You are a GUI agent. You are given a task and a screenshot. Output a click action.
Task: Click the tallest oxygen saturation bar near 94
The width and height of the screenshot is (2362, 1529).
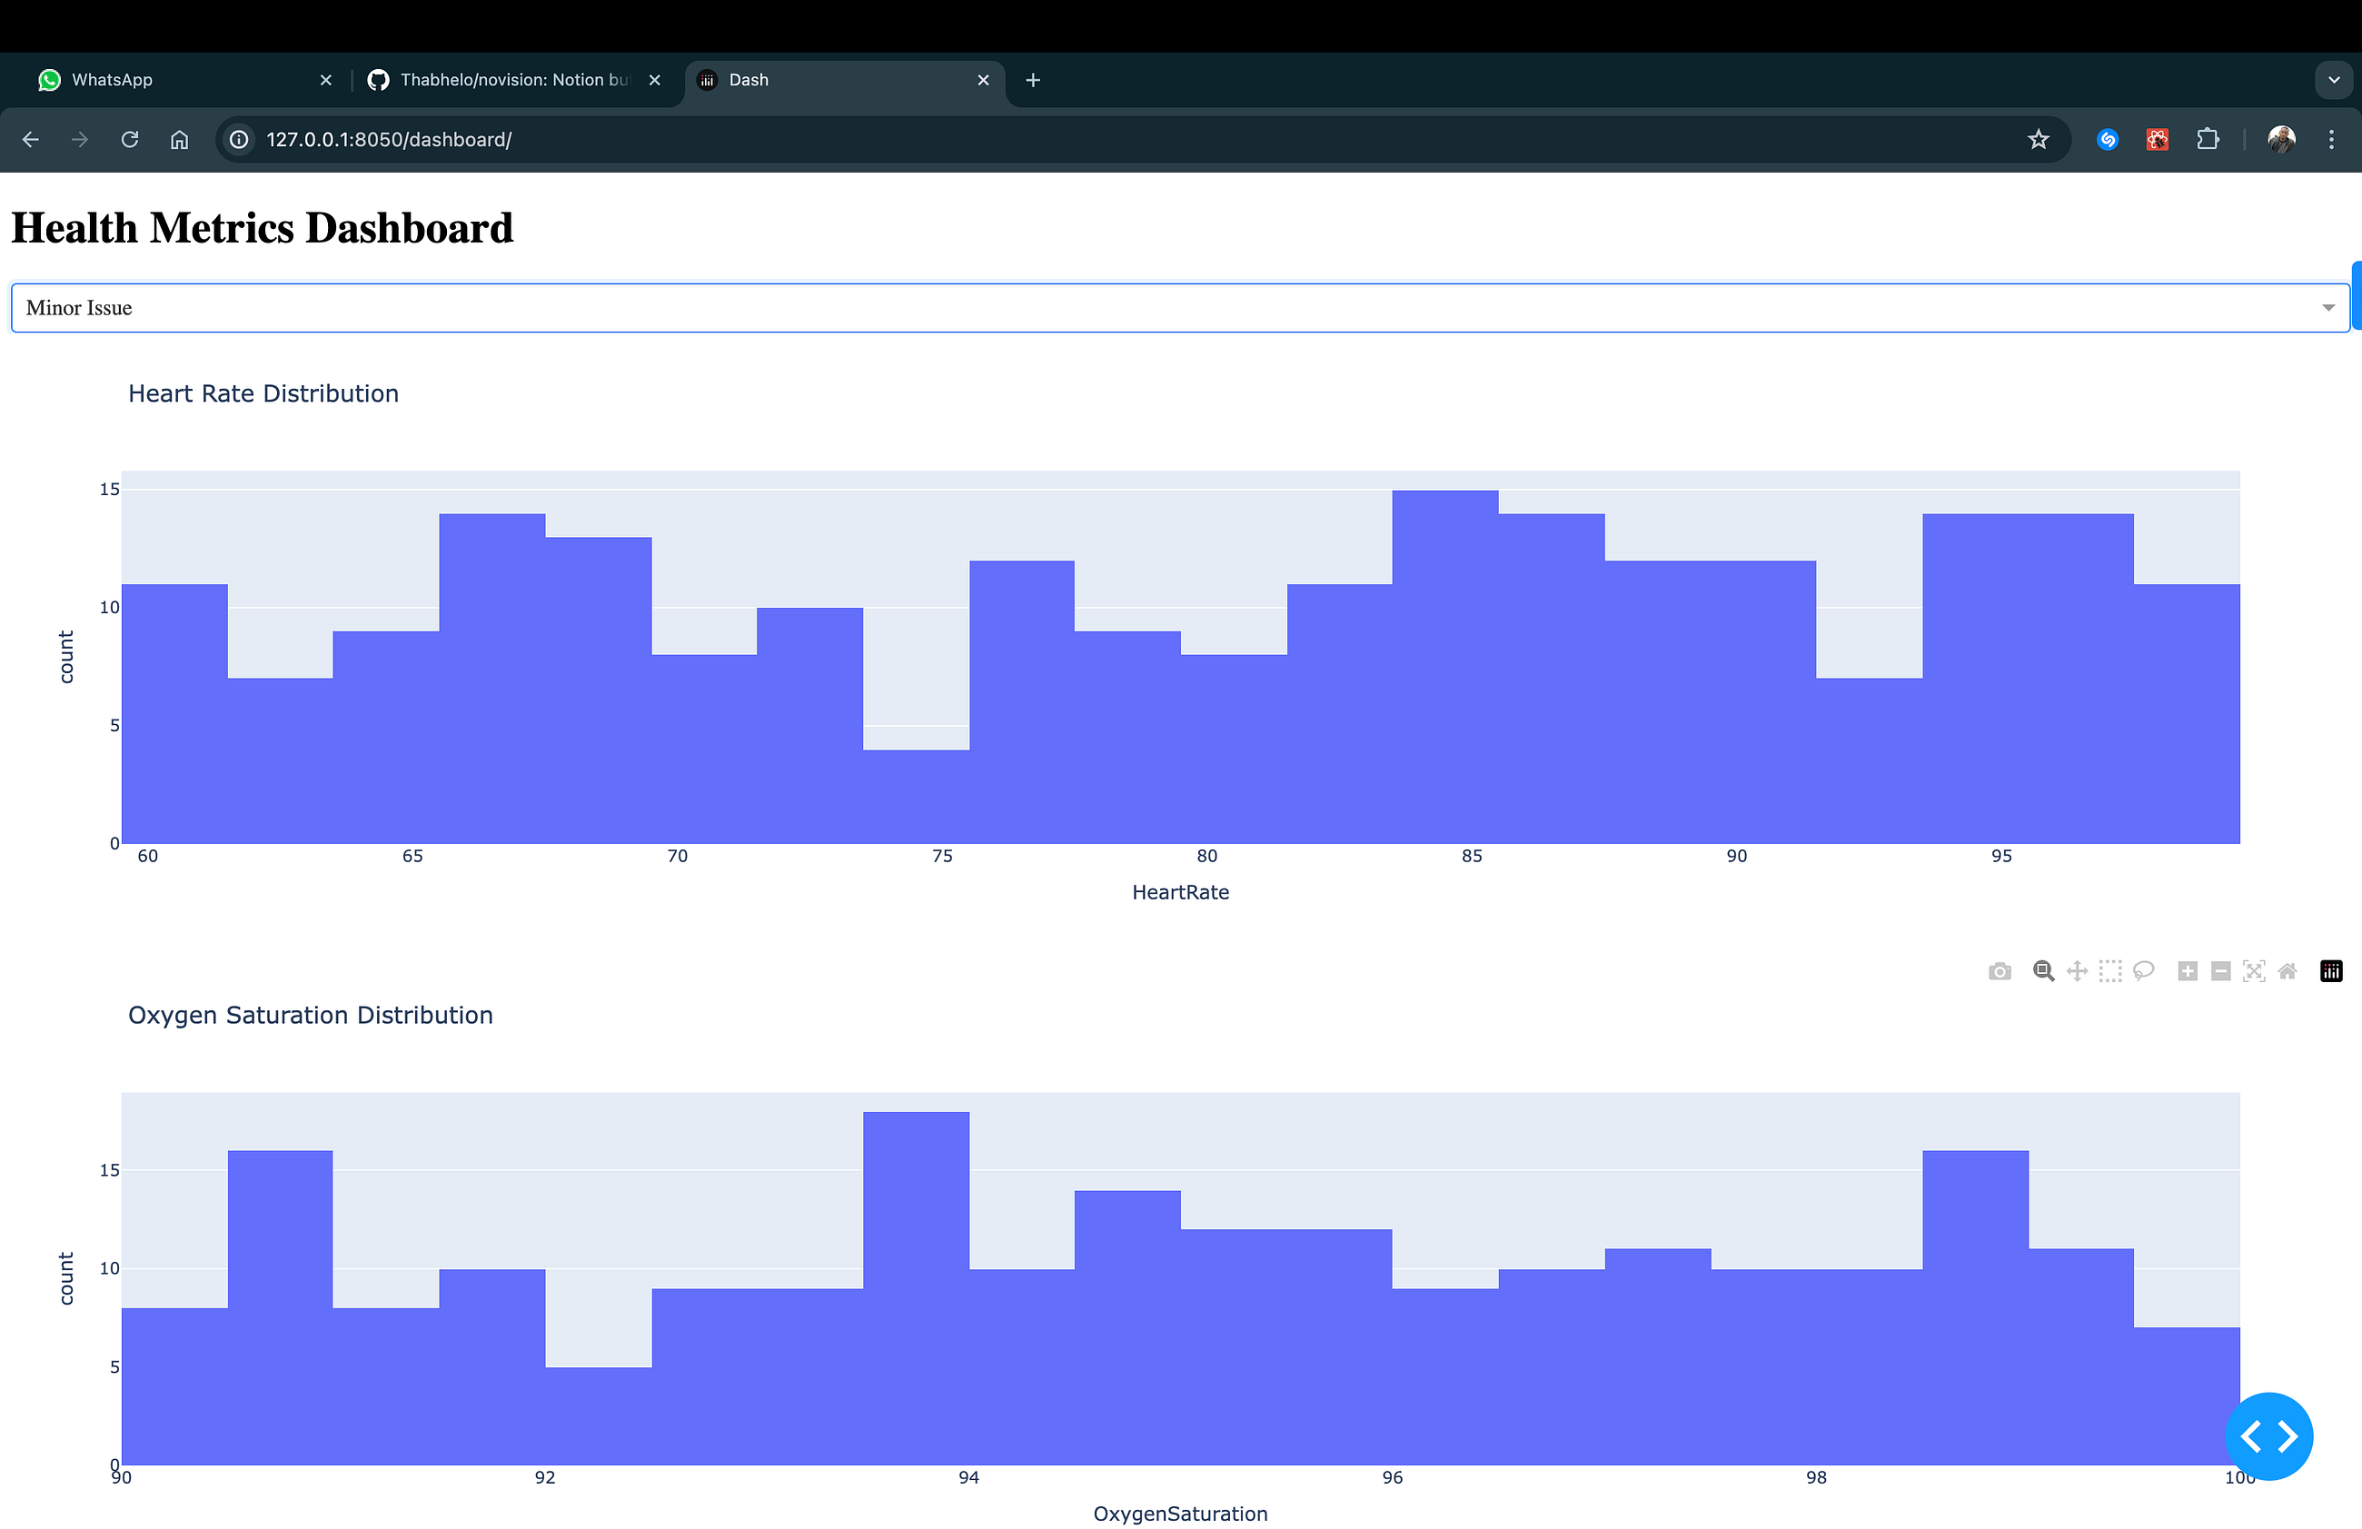916,1288
